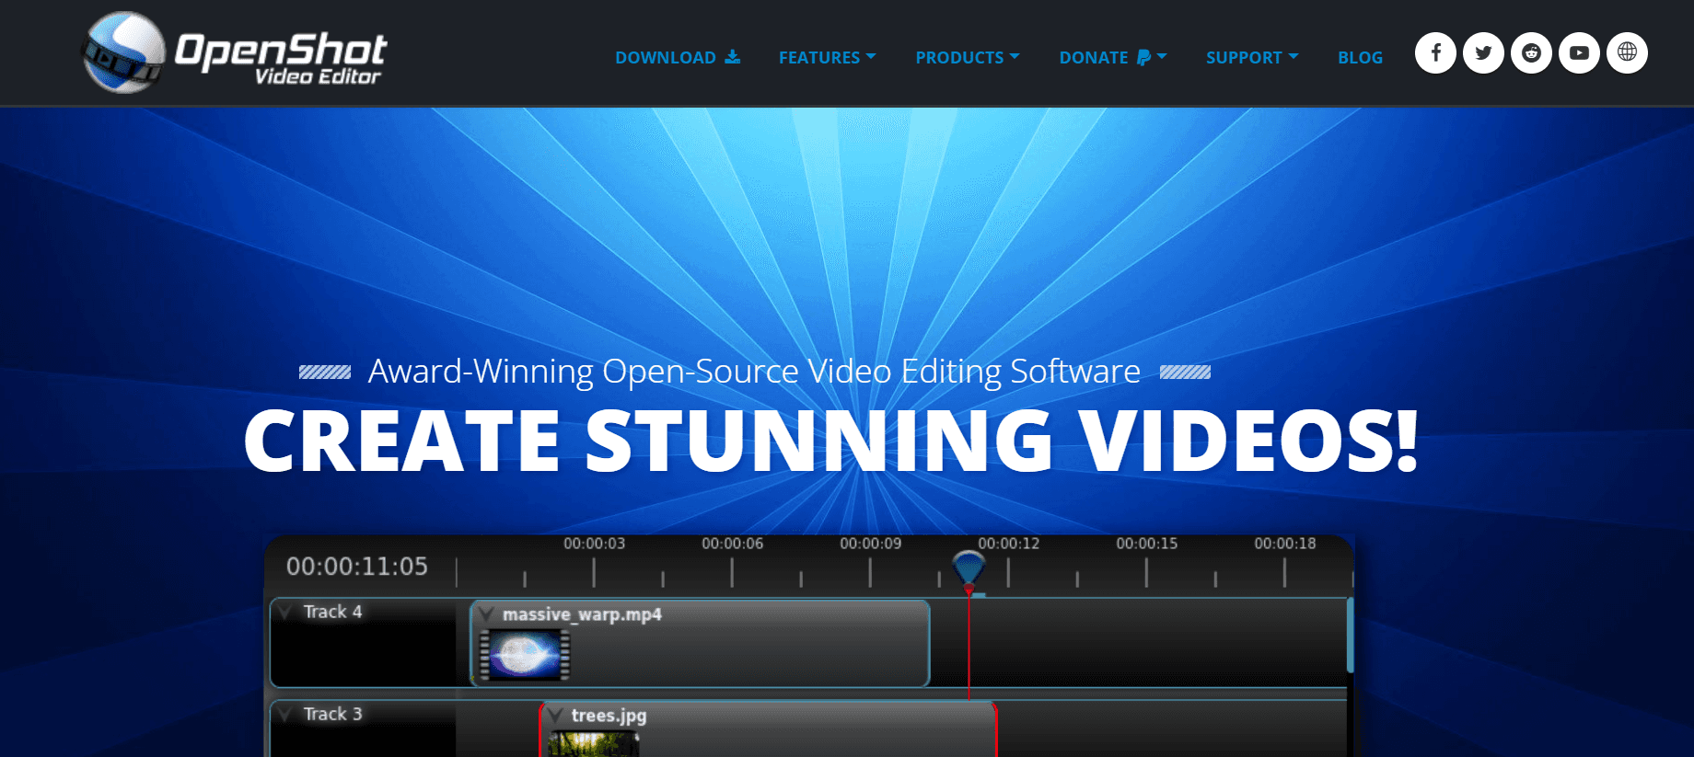The width and height of the screenshot is (1694, 757).
Task: Expand the FEATURES dropdown menu
Action: point(827,57)
